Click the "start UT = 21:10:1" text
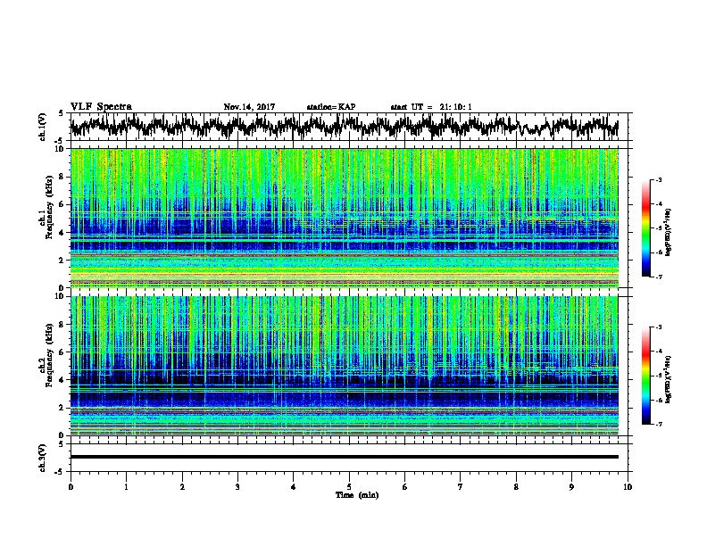Screen dimensions: 707x546 click(431, 107)
